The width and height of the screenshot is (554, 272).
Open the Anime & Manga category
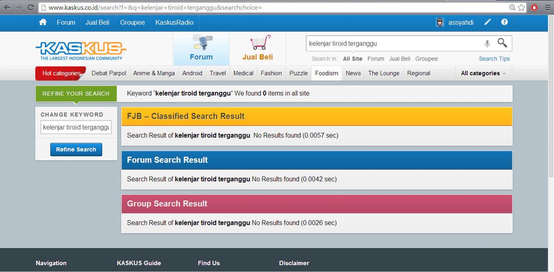click(154, 73)
